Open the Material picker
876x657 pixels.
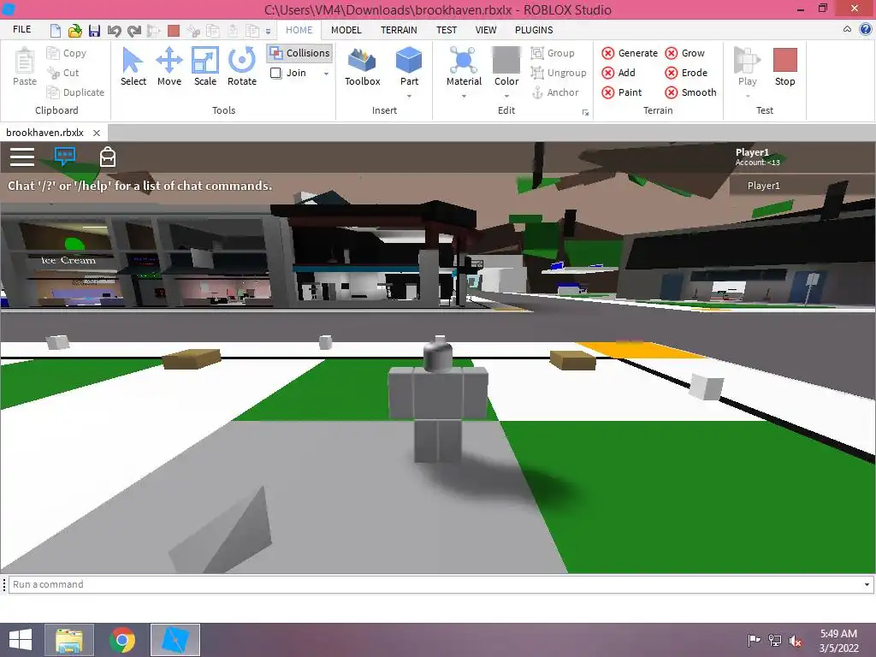[x=464, y=67]
